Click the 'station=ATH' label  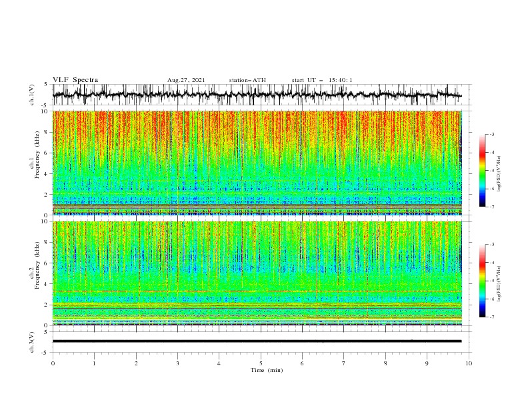click(247, 80)
